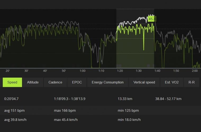Click the 30' time axis label

(x=26, y=71)
